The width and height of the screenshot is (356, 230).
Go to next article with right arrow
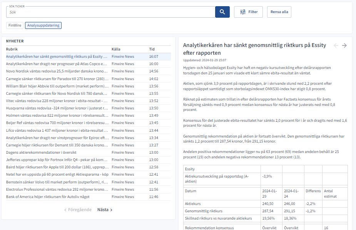344,45
